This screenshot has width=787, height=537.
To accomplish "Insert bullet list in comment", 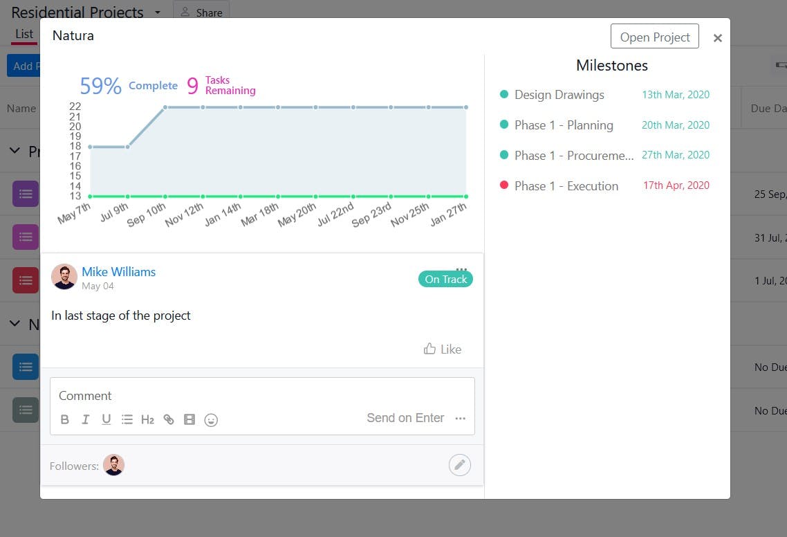I will pyautogui.click(x=127, y=419).
